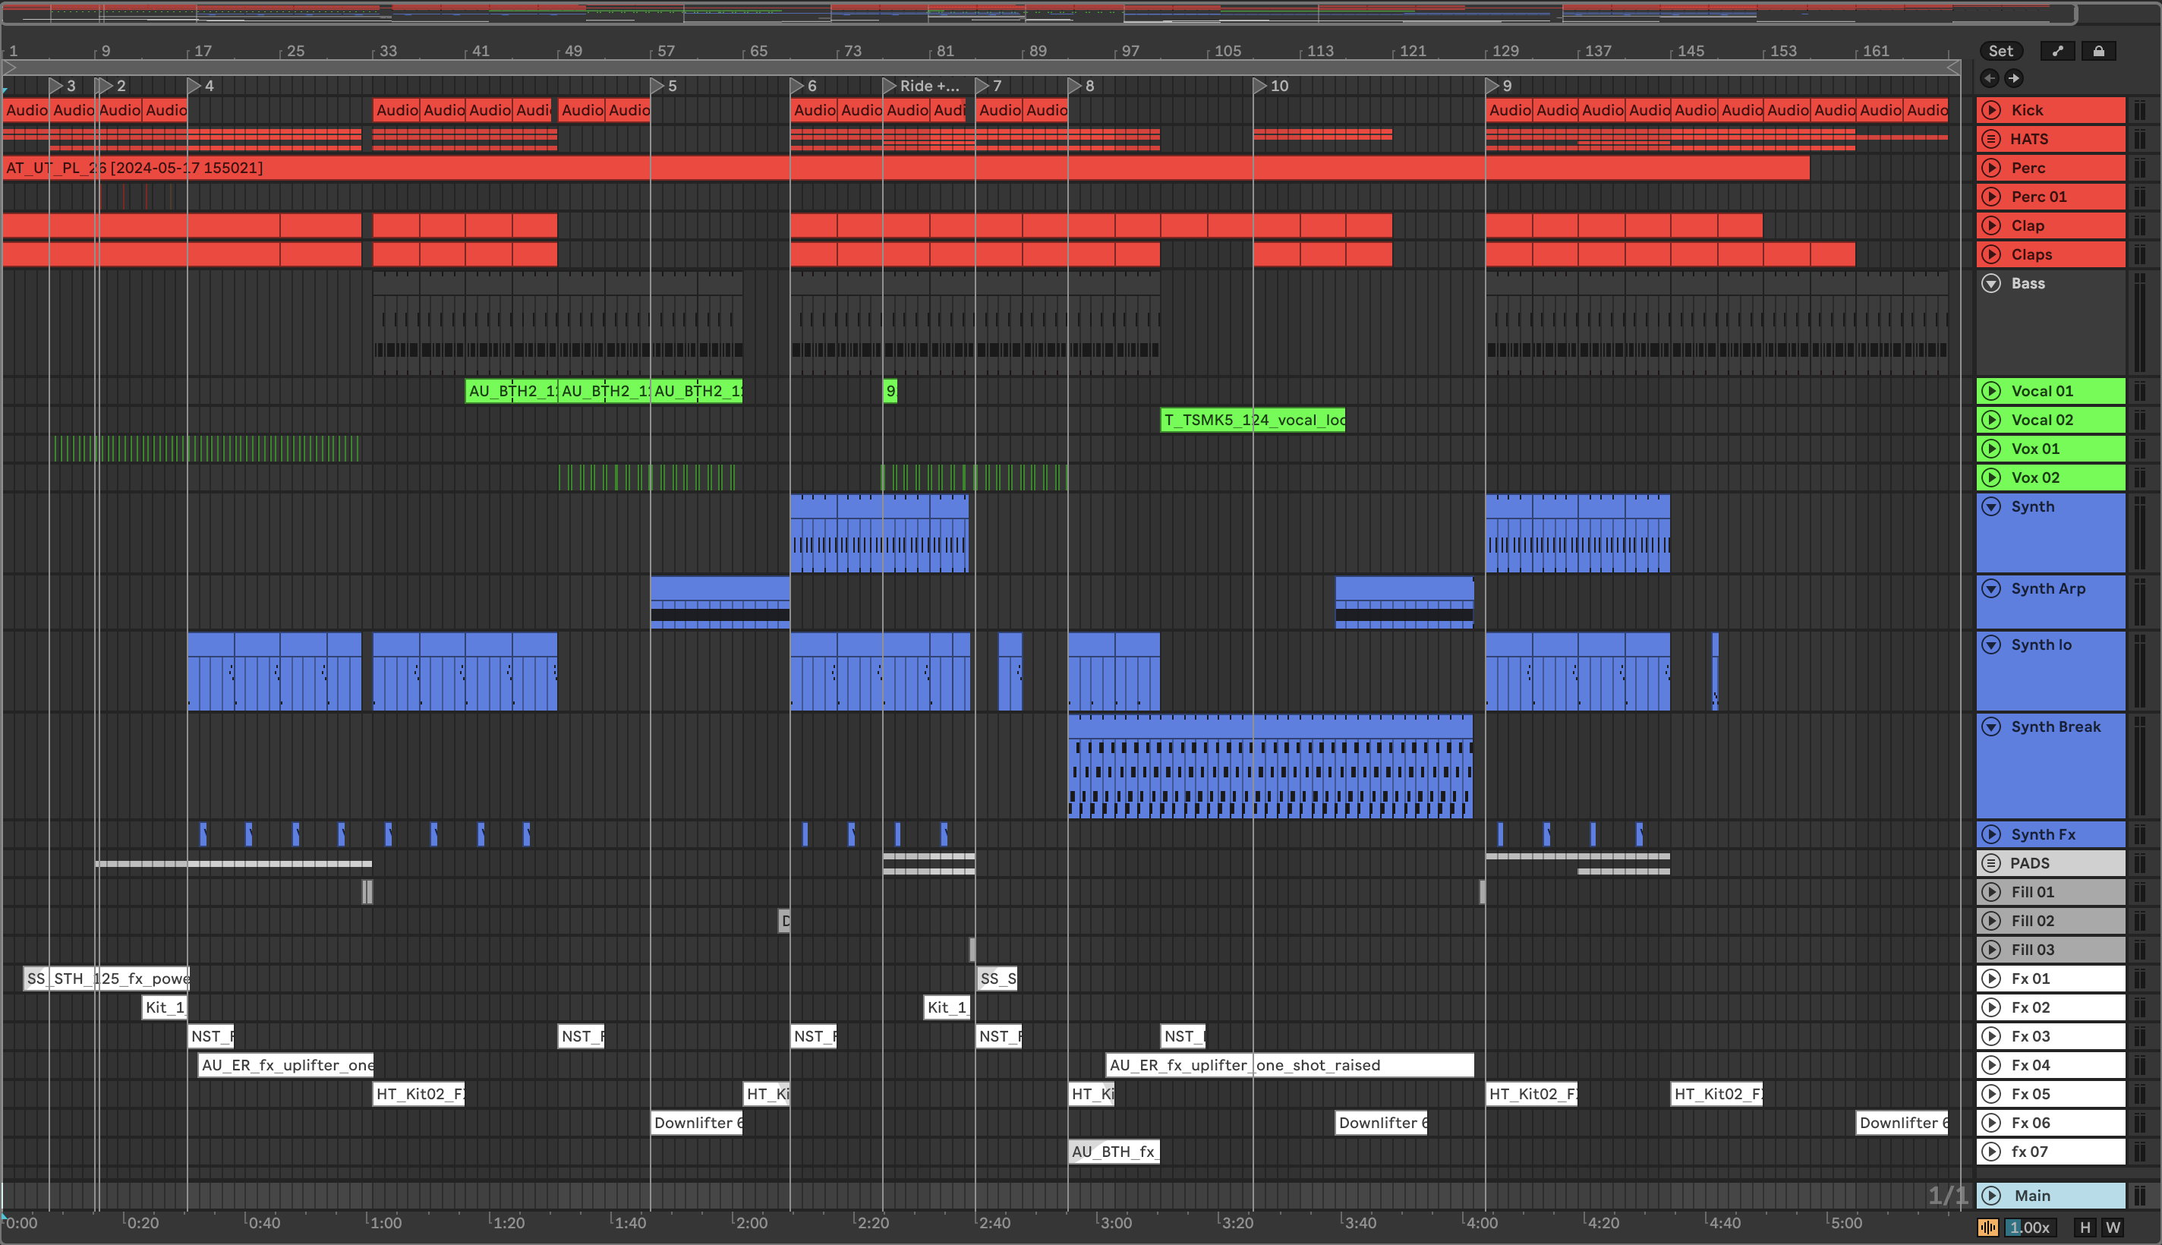Click the 1.00x zoom factor field
The height and width of the screenshot is (1245, 2162).
click(2031, 1228)
